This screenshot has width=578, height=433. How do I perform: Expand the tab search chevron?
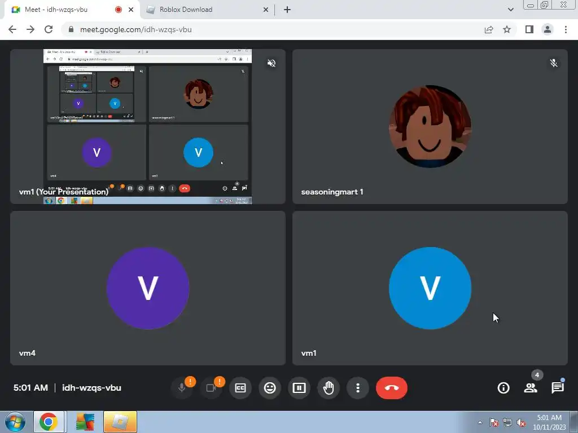(510, 10)
